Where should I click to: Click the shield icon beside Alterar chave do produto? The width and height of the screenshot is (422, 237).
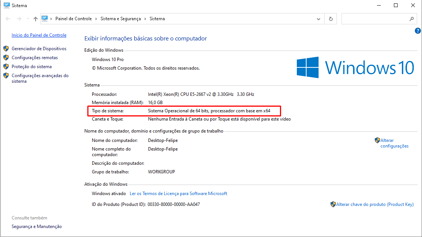pos(333,204)
